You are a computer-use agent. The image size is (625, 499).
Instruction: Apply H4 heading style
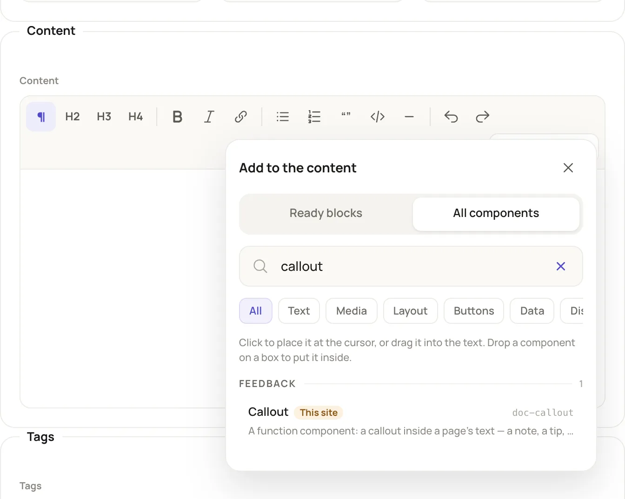tap(136, 117)
